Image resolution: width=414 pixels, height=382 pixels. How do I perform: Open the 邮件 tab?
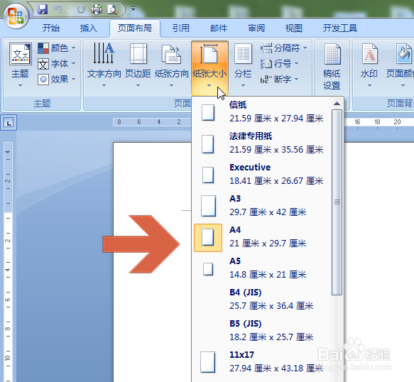click(x=219, y=28)
